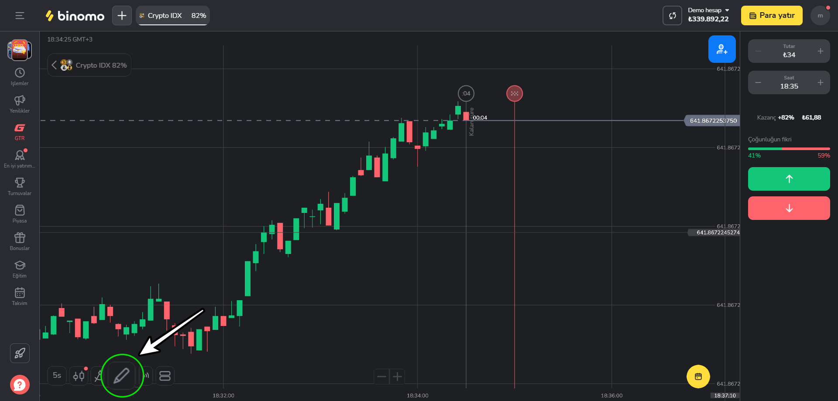Open Turnuvalar tournaments trophy icon
Screen dimensions: 838x401
(20, 187)
